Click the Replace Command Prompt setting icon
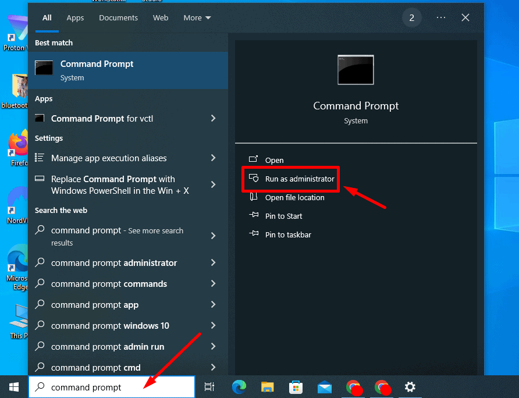The width and height of the screenshot is (519, 398). (40, 179)
